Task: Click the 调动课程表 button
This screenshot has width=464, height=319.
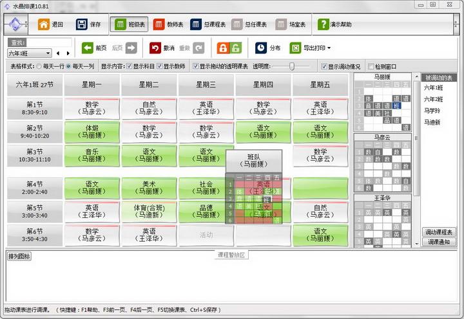Action: coord(440,232)
